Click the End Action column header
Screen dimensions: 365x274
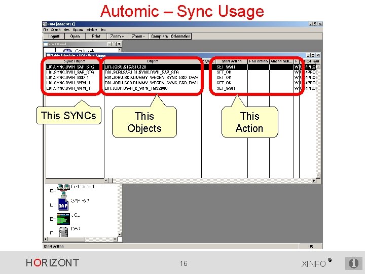pyautogui.click(x=259, y=61)
